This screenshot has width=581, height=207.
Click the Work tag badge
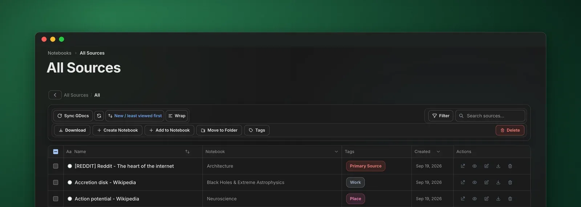click(x=355, y=182)
